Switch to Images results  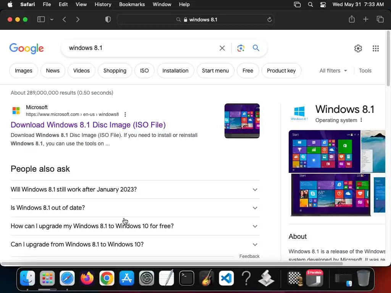coord(23,71)
